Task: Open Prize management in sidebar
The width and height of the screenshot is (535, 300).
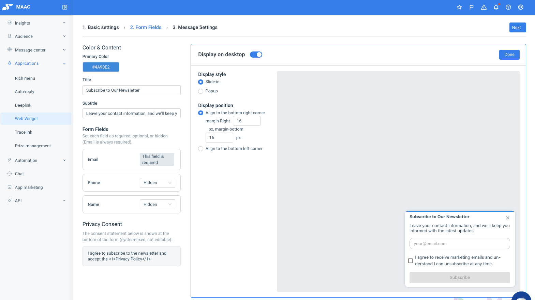Action: pyautogui.click(x=33, y=146)
